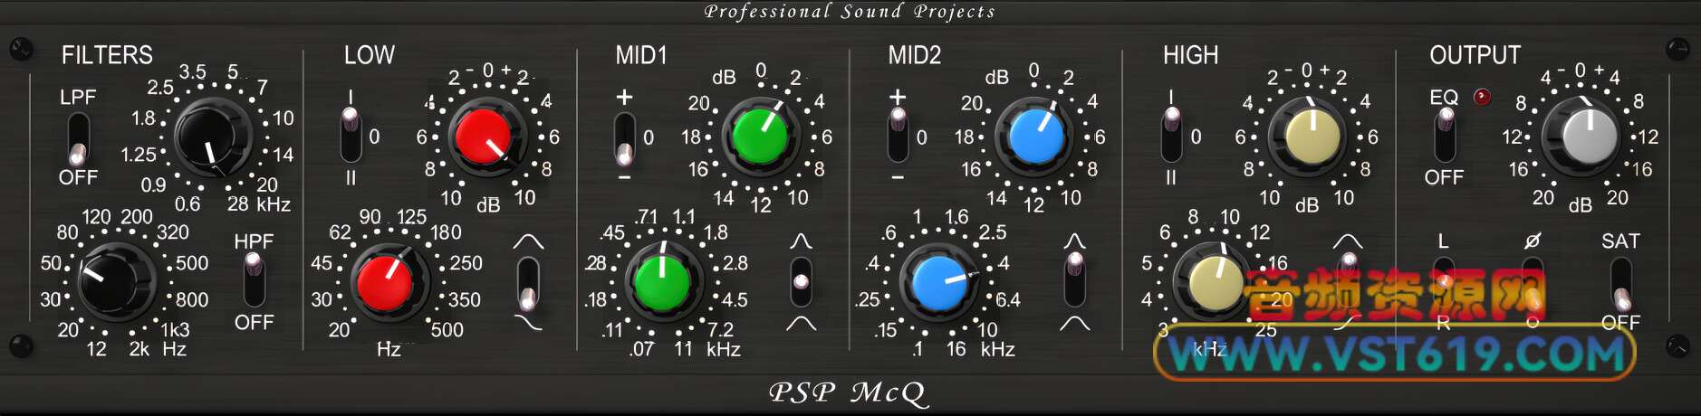Click the MID2 section label
The width and height of the screenshot is (1701, 416).
[x=915, y=55]
